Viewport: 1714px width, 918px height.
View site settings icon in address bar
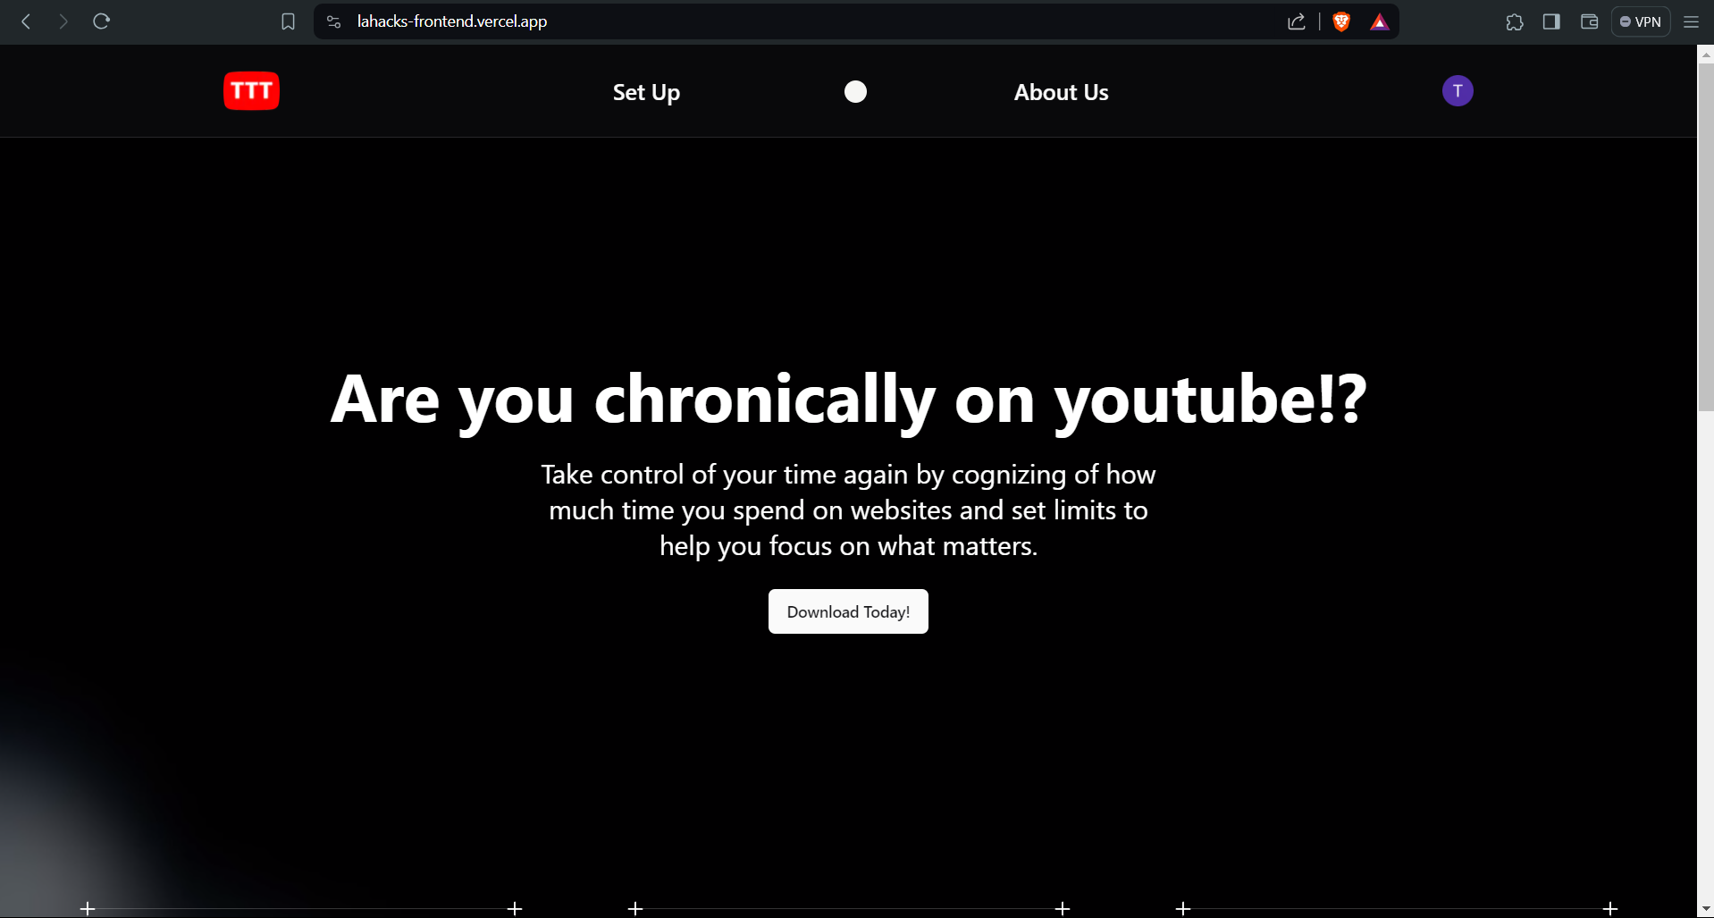coord(334,21)
